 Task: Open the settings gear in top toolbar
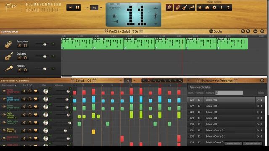pos(214,8)
